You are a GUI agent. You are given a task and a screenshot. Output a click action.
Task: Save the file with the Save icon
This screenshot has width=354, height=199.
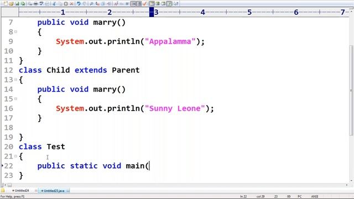coord(17,4)
